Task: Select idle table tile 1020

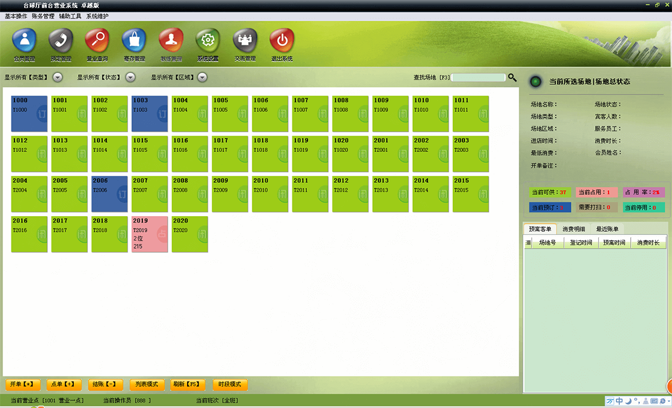Action: tap(350, 154)
